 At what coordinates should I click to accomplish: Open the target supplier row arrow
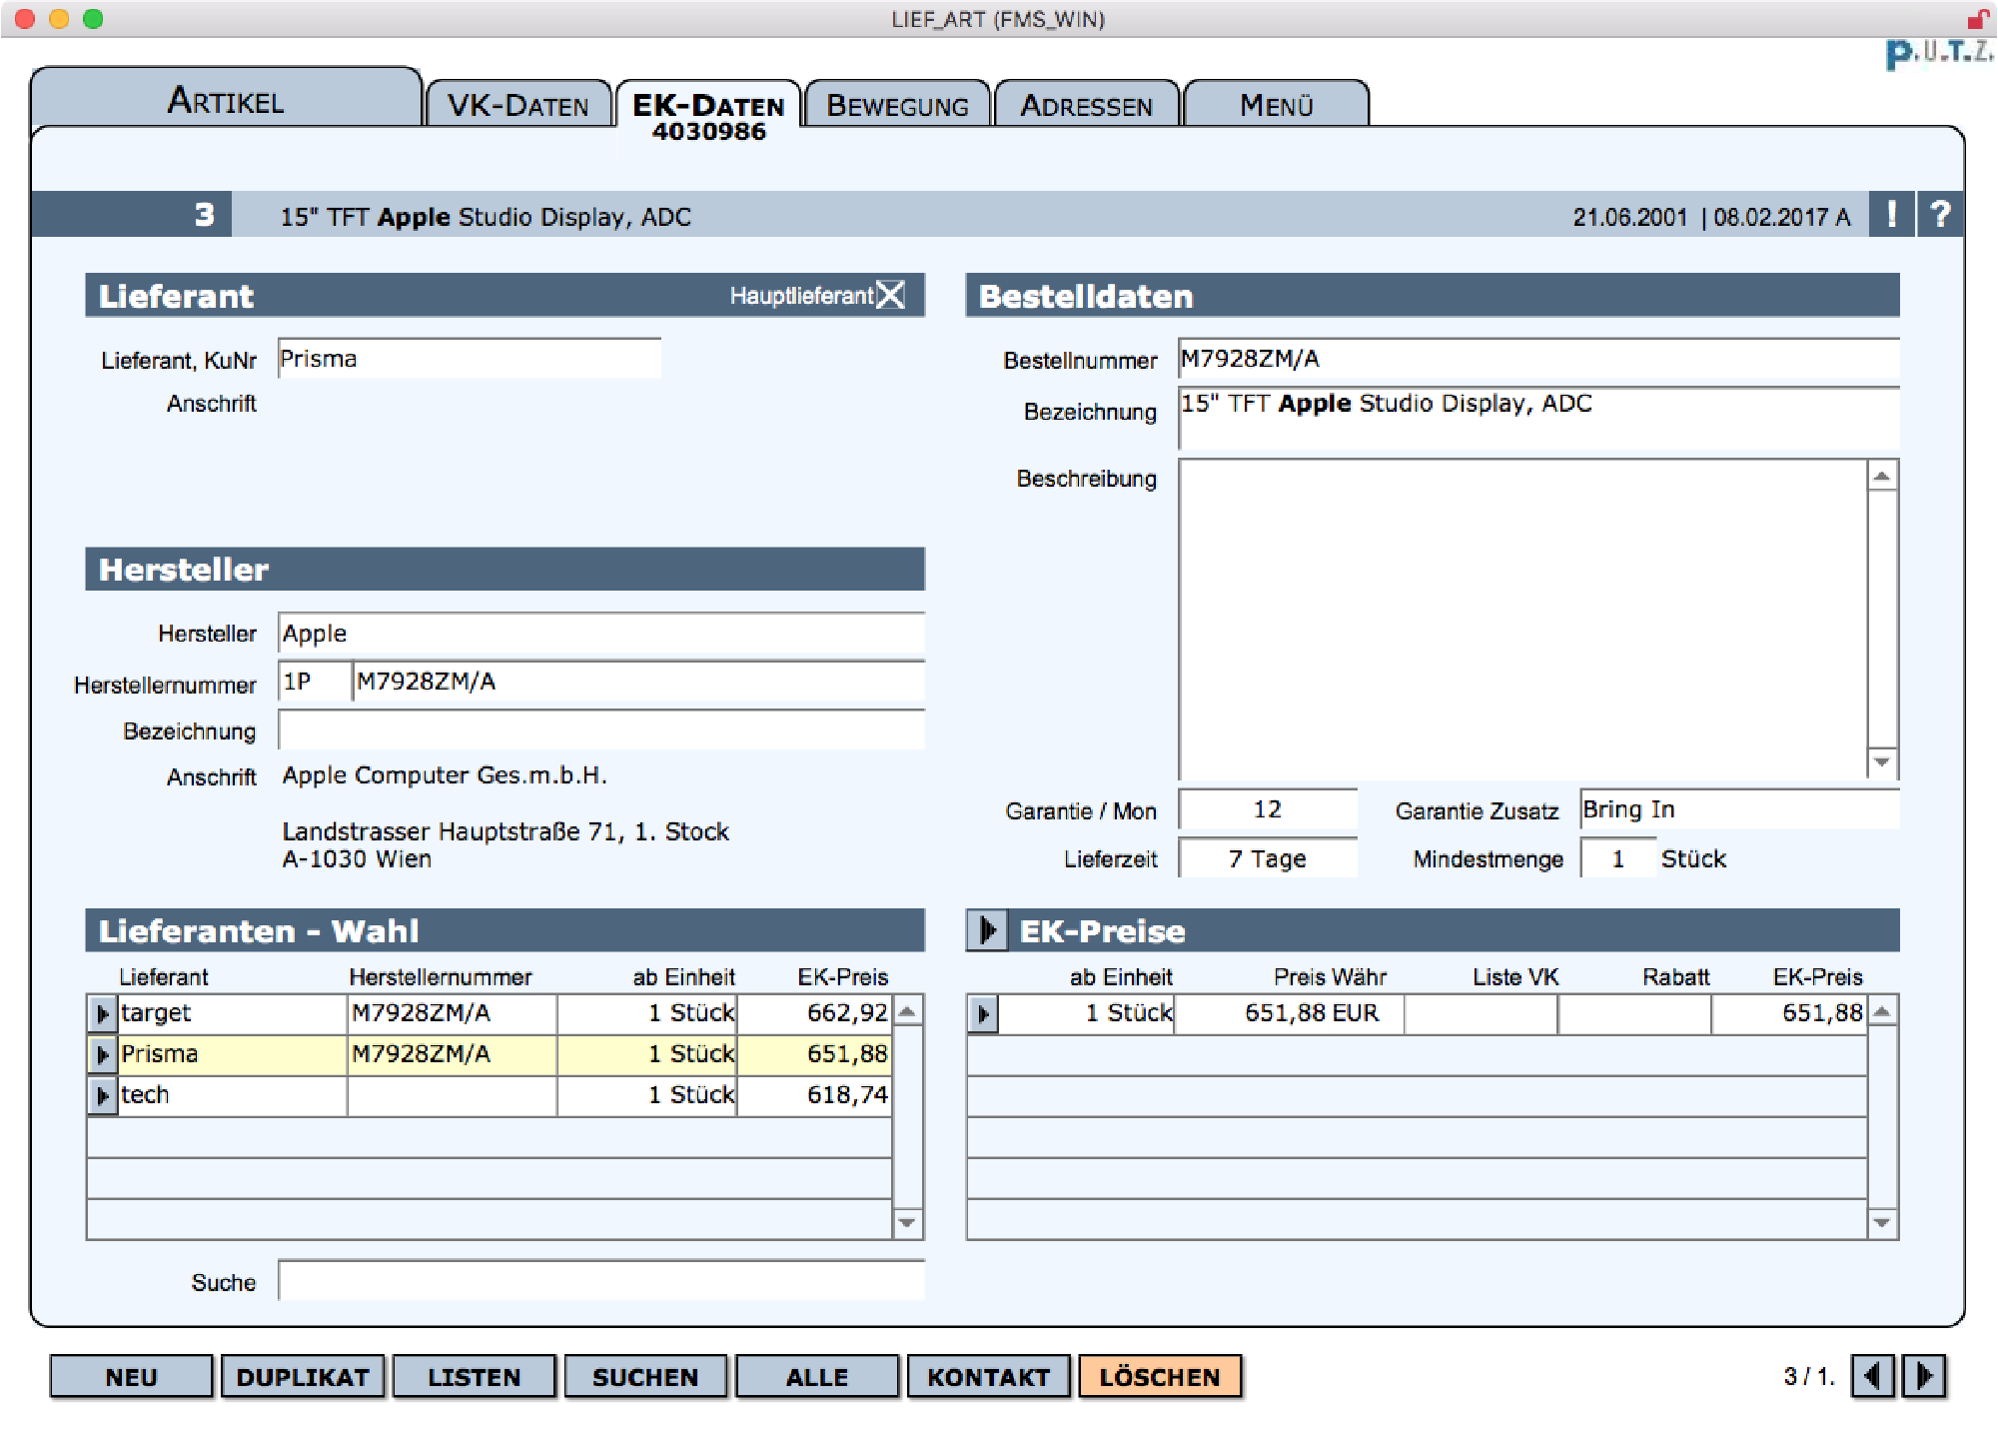(x=102, y=1013)
